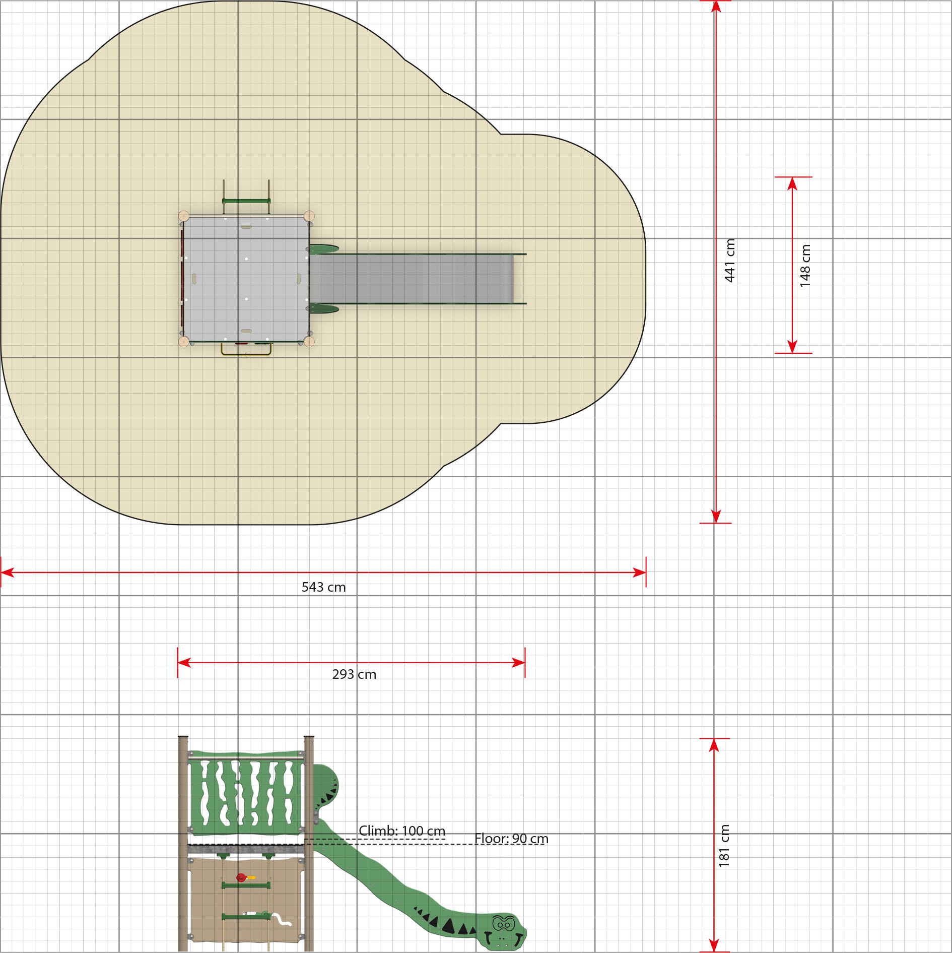Select the left wooden post in side view
The height and width of the screenshot is (953, 952).
pyautogui.click(x=183, y=843)
